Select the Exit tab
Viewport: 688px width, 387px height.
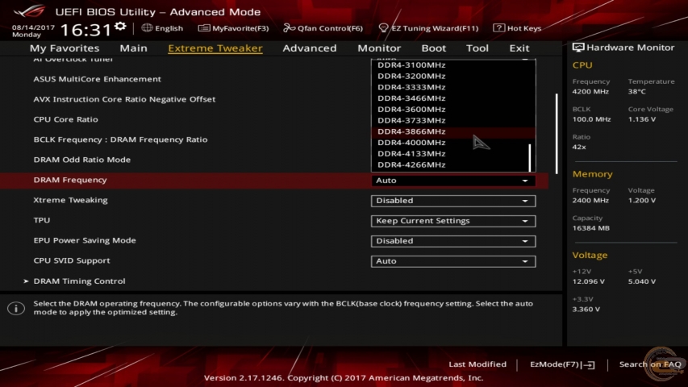point(519,48)
